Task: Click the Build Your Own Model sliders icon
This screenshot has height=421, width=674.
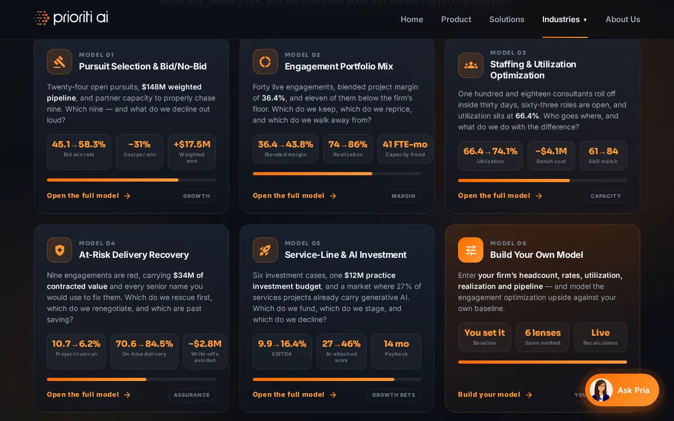Action: (471, 250)
